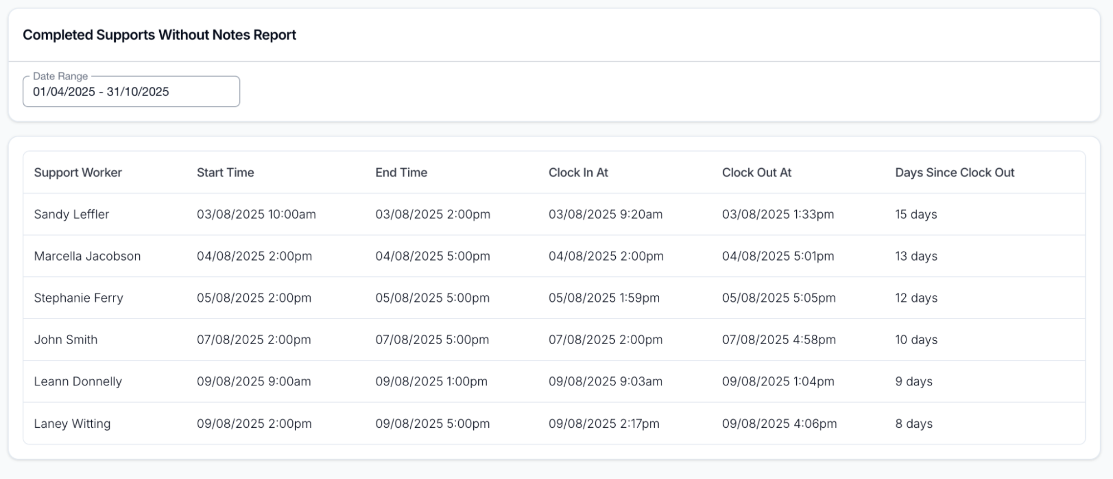Select the Clock In At column header

point(578,173)
